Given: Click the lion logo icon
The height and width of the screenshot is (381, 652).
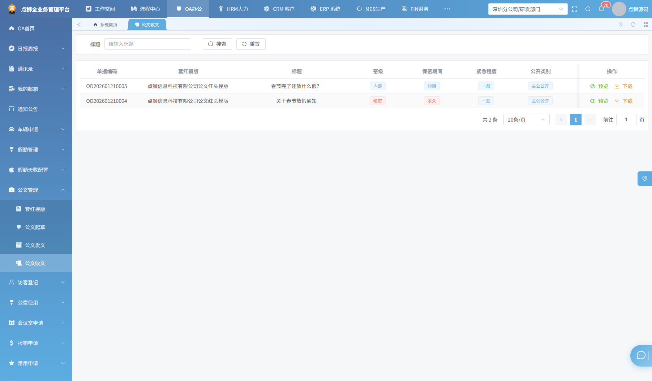Looking at the screenshot, I should (x=12, y=9).
